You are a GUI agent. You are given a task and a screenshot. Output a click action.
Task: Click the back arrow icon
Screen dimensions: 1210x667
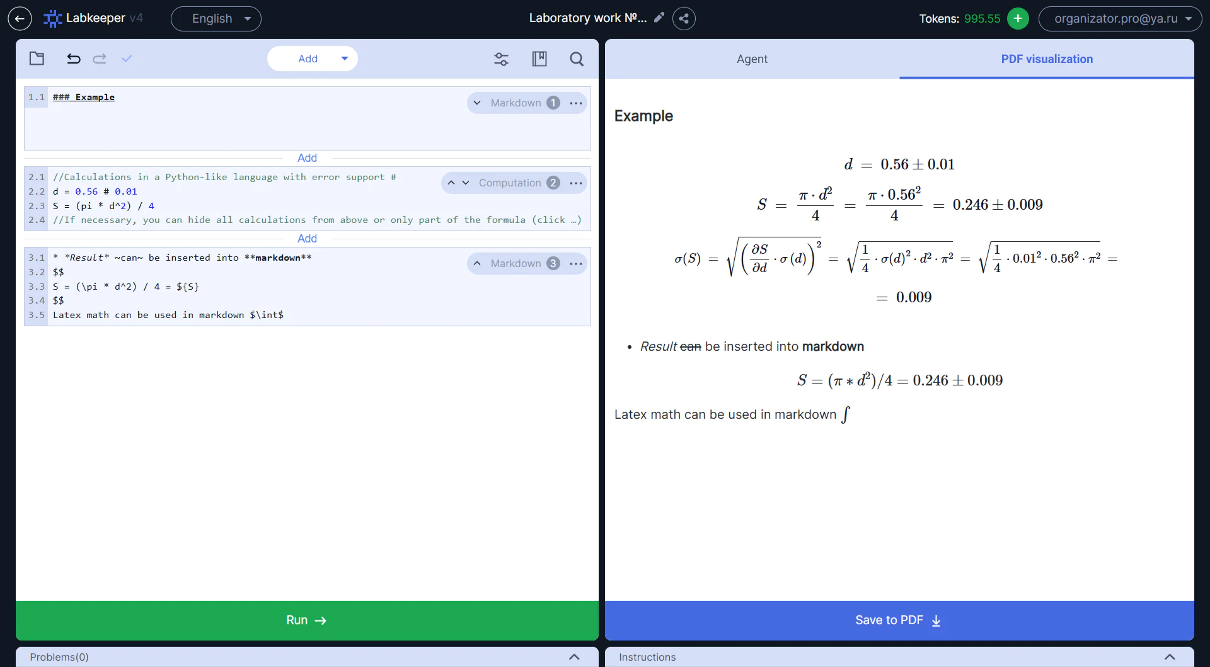coord(20,19)
